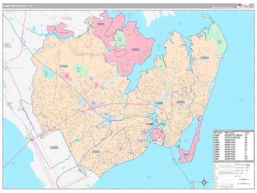Click the compass rose near the legend
The width and height of the screenshot is (257, 193).
point(204,182)
